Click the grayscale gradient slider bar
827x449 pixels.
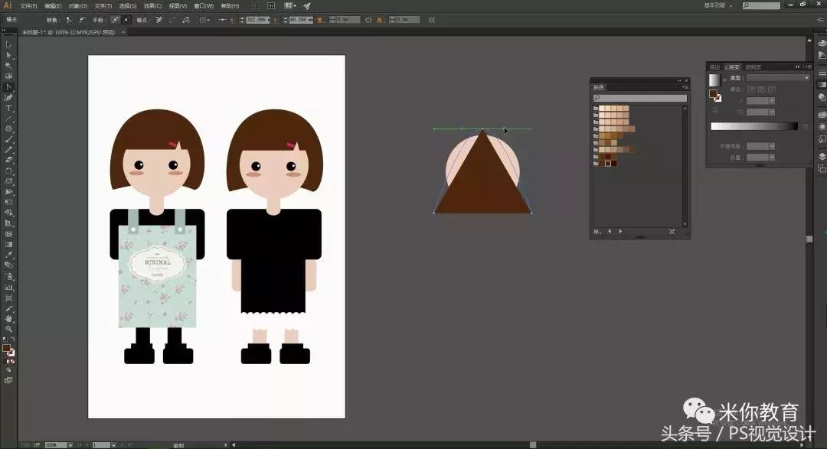point(753,126)
